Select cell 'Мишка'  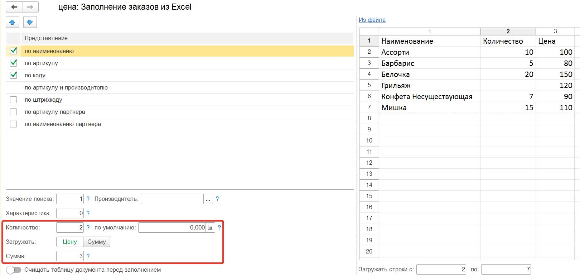430,108
